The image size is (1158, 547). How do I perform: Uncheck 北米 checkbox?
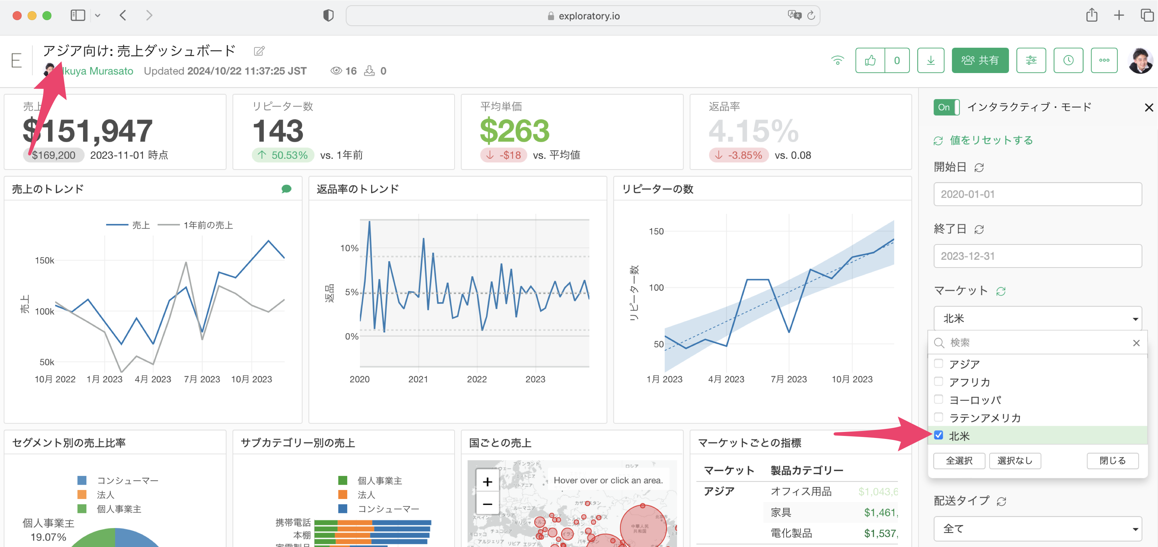(x=938, y=435)
